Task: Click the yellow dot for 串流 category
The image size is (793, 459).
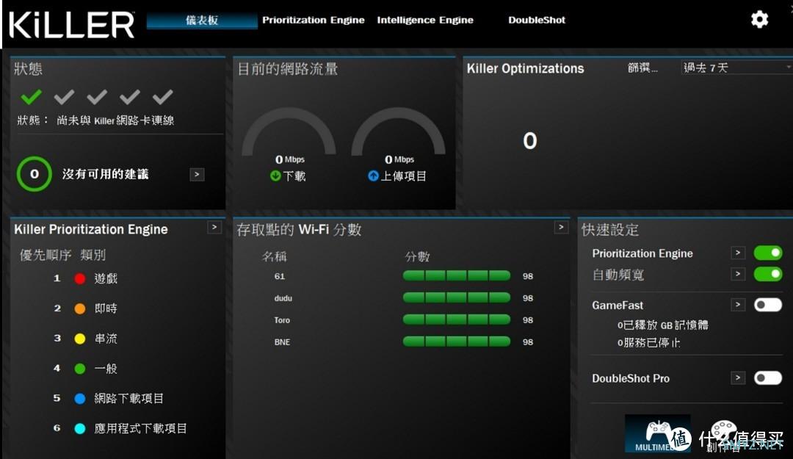Action: (x=80, y=339)
